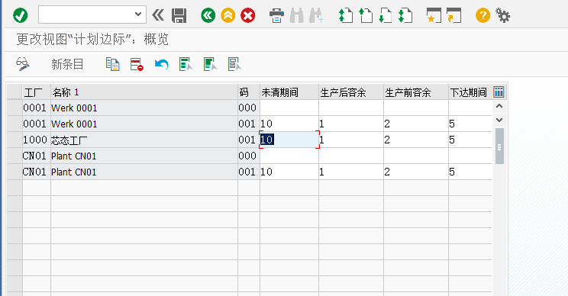Click empty 未清期间 field for CN01 code 000
This screenshot has height=296, width=568.
289,156
